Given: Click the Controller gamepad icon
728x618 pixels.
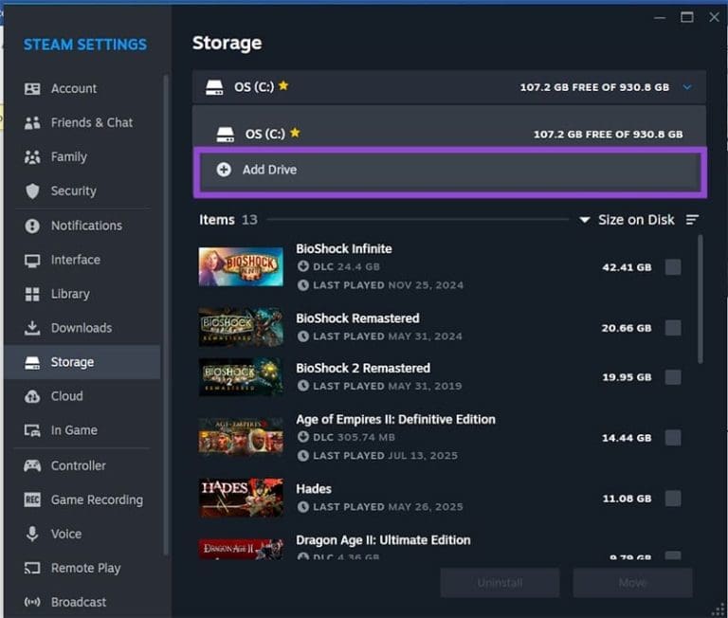Looking at the screenshot, I should tap(32, 465).
